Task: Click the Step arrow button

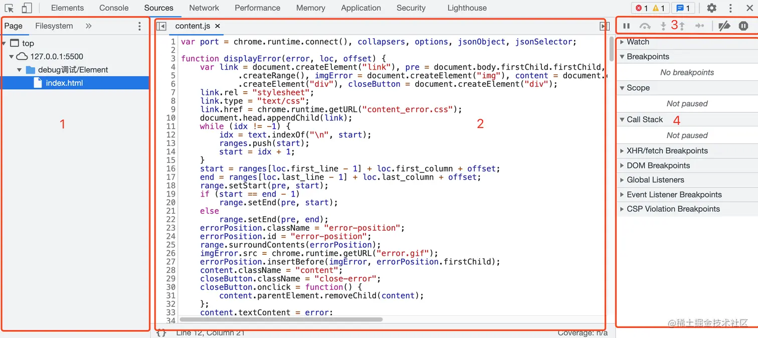Action: pyautogui.click(x=700, y=26)
